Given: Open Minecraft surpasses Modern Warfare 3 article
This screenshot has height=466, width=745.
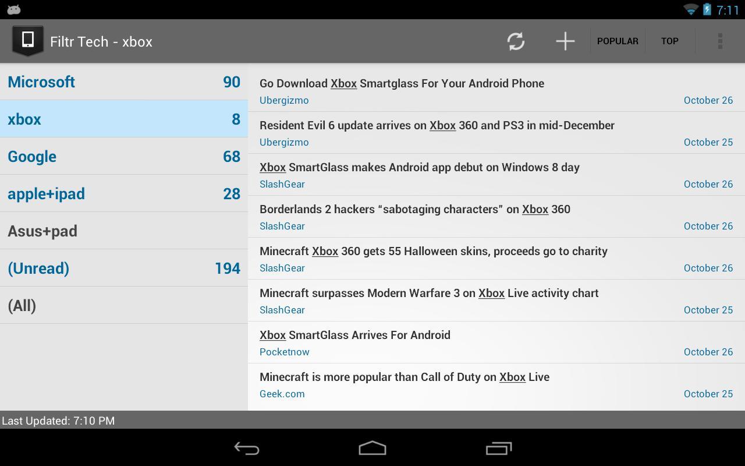Looking at the screenshot, I should [x=496, y=301].
